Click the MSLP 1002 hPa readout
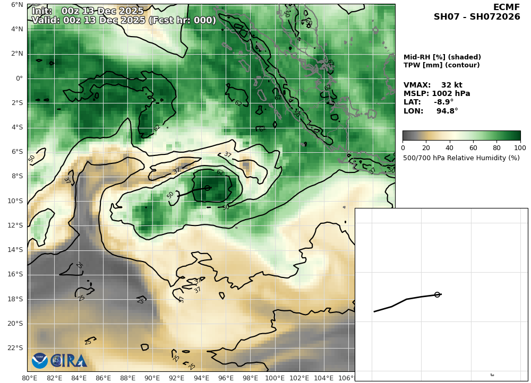The width and height of the screenshot is (531, 383). point(437,93)
